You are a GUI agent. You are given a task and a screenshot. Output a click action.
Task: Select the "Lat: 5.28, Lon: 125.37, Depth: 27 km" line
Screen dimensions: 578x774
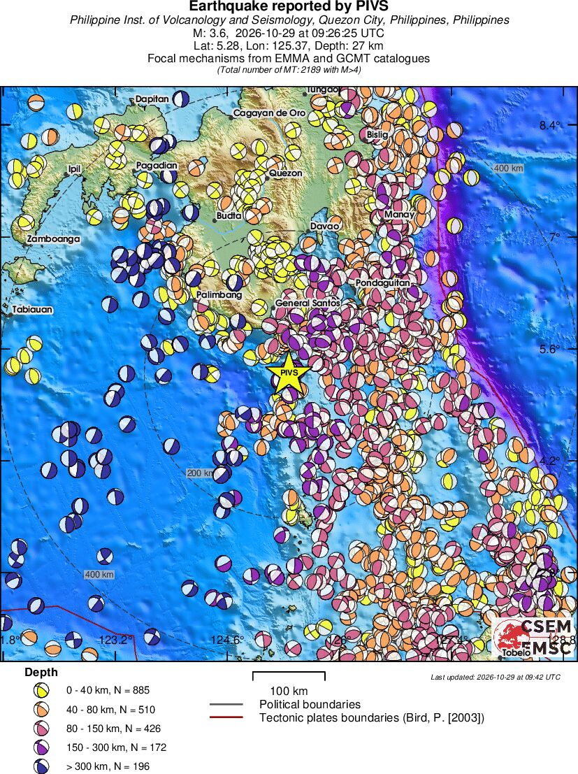(x=289, y=46)
